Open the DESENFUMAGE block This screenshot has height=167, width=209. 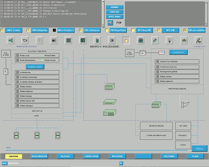156,126
